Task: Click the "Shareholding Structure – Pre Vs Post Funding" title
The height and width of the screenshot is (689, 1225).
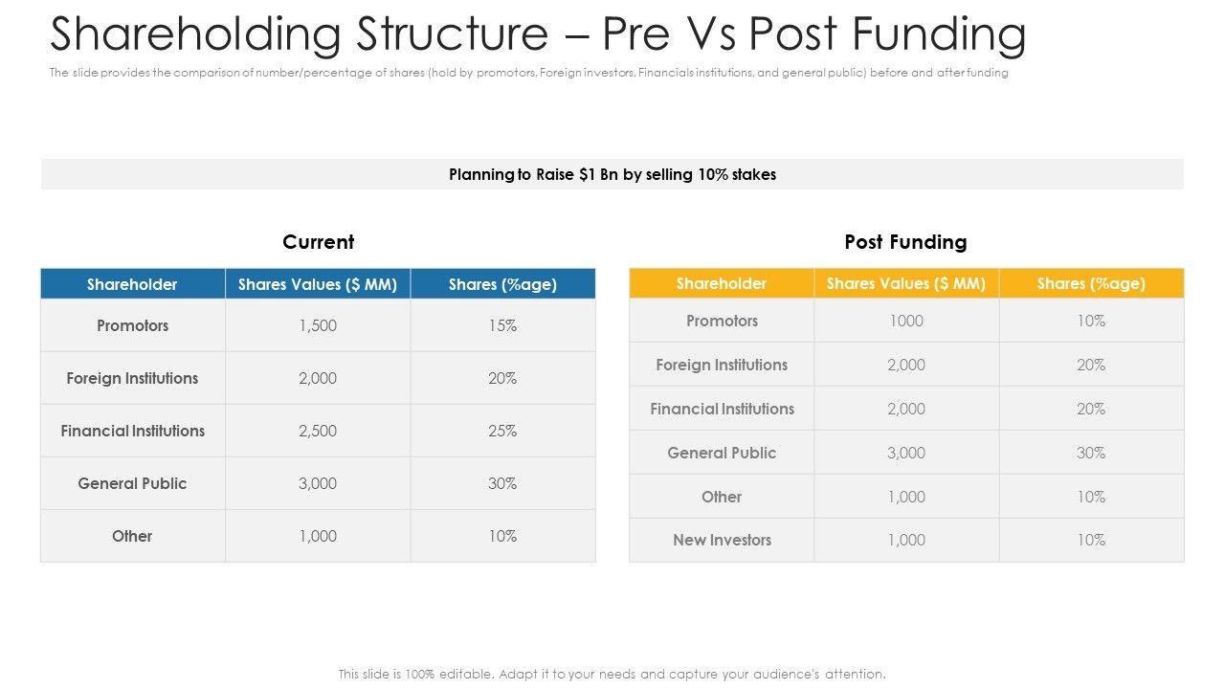Action: 538,34
